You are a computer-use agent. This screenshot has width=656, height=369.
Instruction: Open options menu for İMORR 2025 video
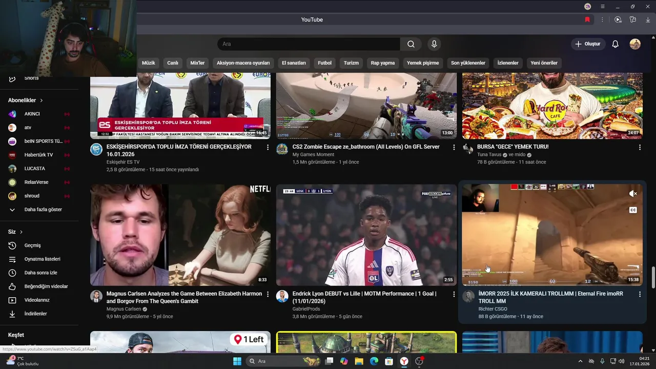click(640, 294)
